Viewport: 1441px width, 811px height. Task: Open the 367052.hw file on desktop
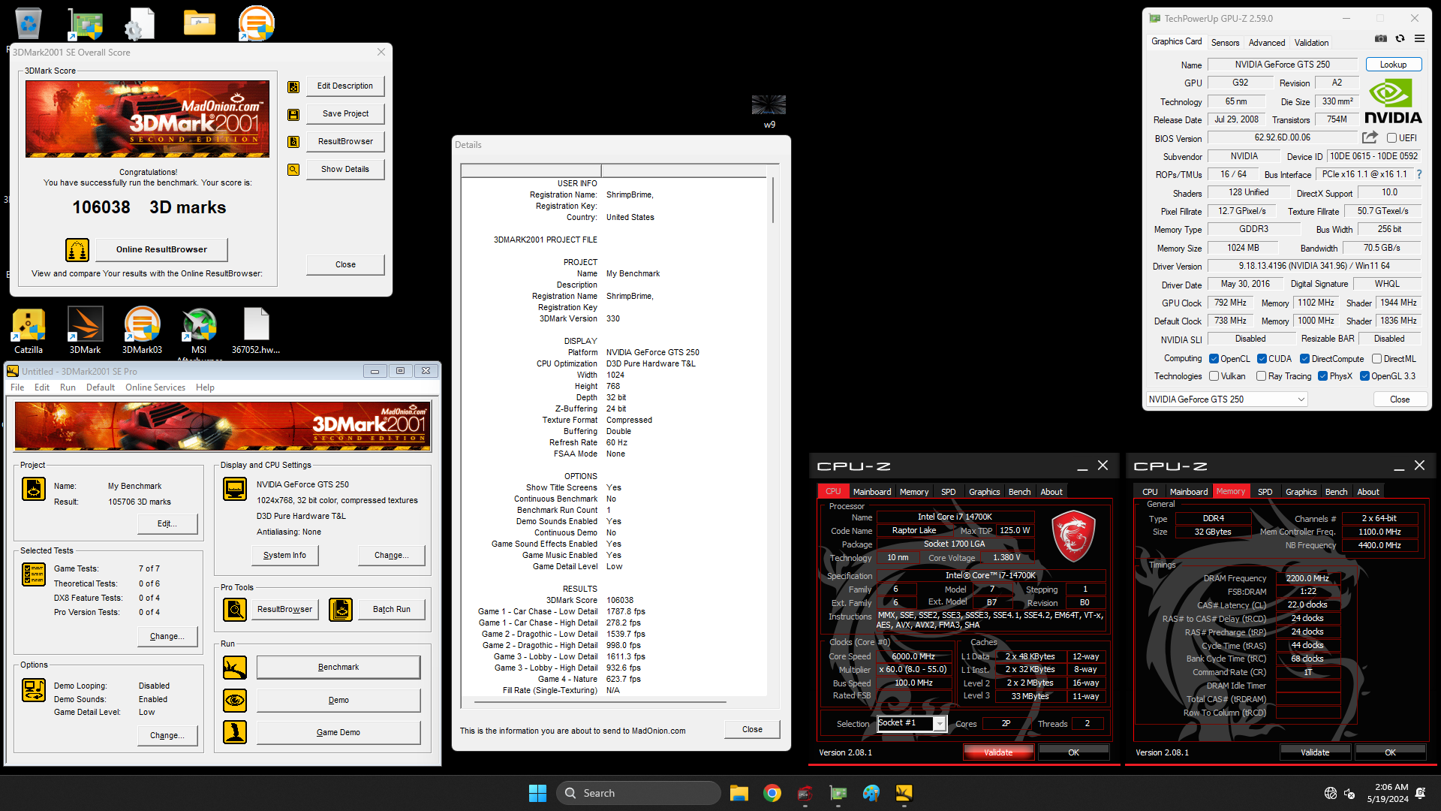click(x=256, y=330)
